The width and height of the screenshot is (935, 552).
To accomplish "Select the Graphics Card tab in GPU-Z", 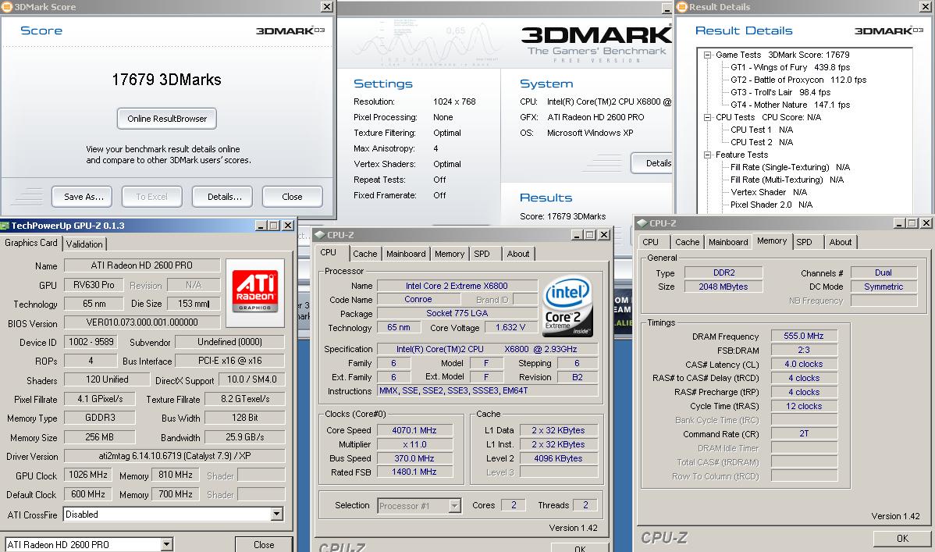I will [31, 243].
